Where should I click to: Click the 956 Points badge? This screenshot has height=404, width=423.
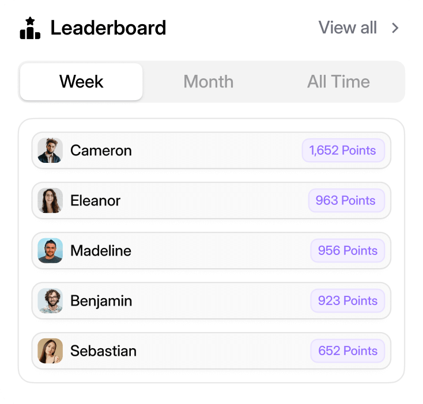tap(348, 251)
